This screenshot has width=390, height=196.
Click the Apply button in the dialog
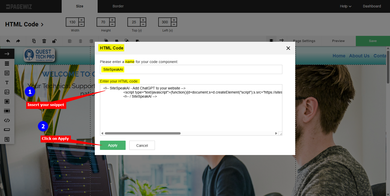113,145
